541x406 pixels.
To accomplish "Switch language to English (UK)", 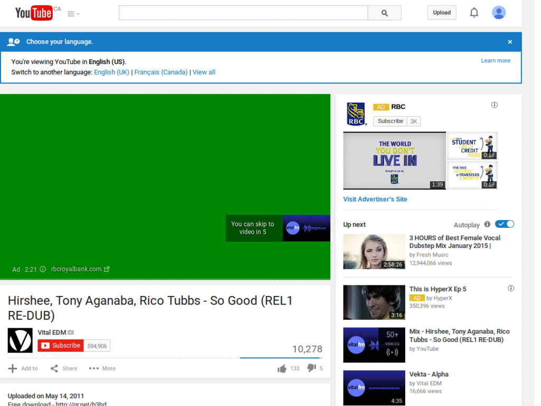I will [111, 72].
